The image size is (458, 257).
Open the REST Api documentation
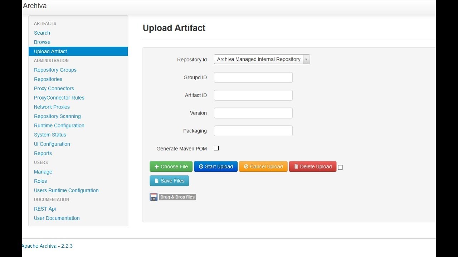tap(45, 209)
